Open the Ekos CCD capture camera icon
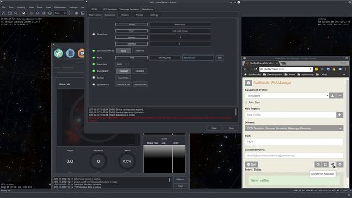This screenshot has width=352, height=198. click(x=81, y=53)
